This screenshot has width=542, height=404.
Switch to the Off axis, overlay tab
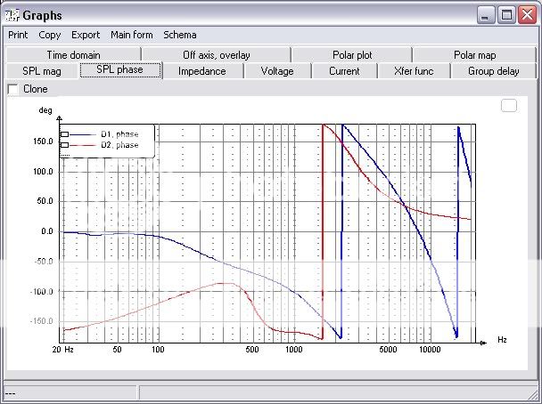[x=217, y=55]
